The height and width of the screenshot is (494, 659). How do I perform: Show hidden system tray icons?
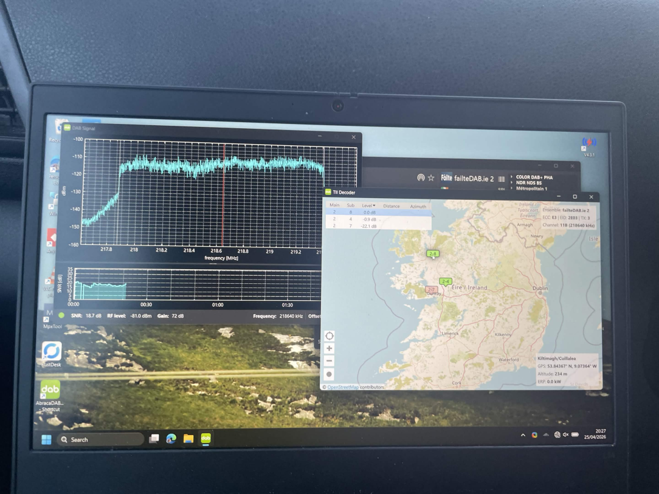tap(523, 435)
